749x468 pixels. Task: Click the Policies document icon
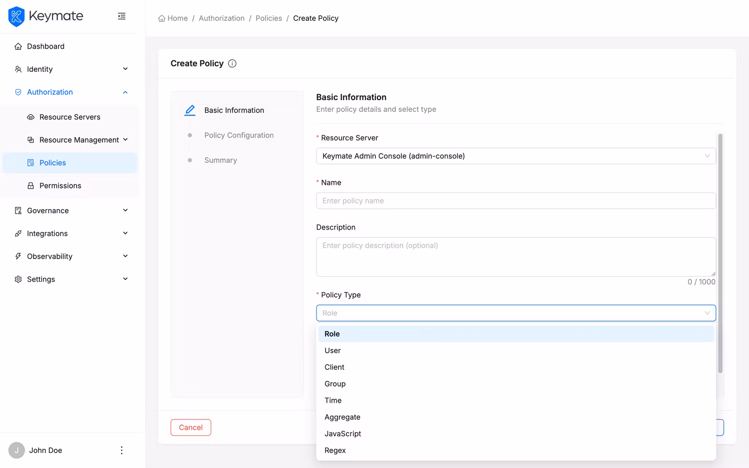pyautogui.click(x=30, y=162)
